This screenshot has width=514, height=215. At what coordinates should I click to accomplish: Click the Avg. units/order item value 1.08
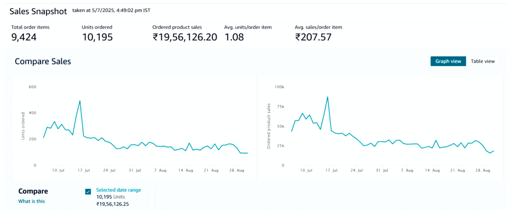[234, 37]
